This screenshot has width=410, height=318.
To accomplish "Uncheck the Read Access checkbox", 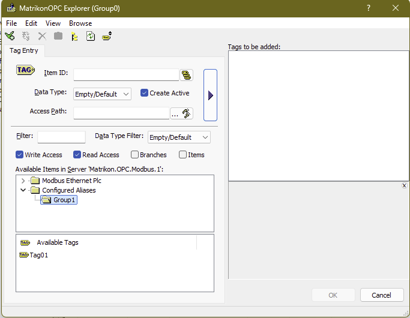I will click(77, 155).
